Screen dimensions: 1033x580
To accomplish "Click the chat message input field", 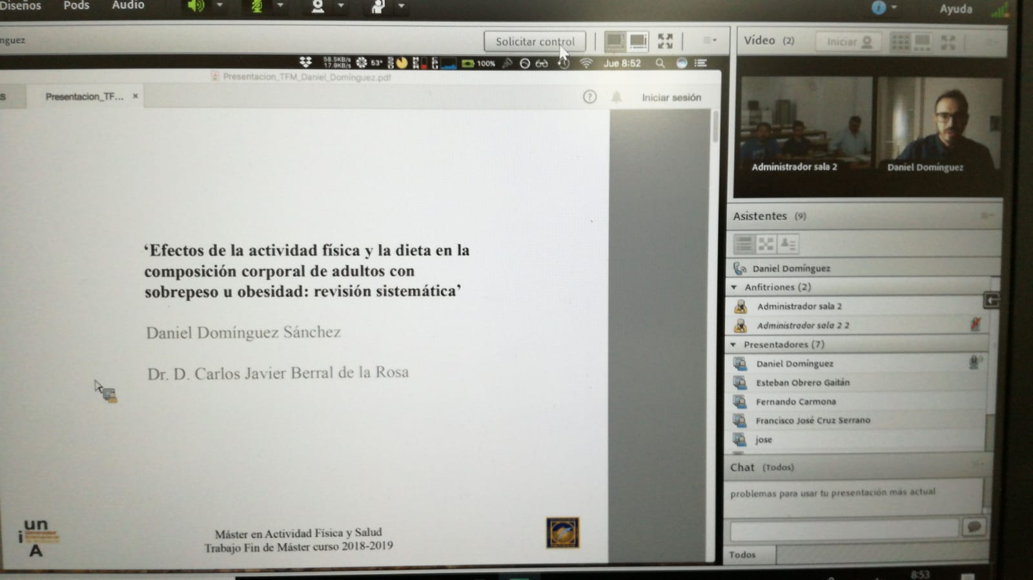I will tap(844, 530).
